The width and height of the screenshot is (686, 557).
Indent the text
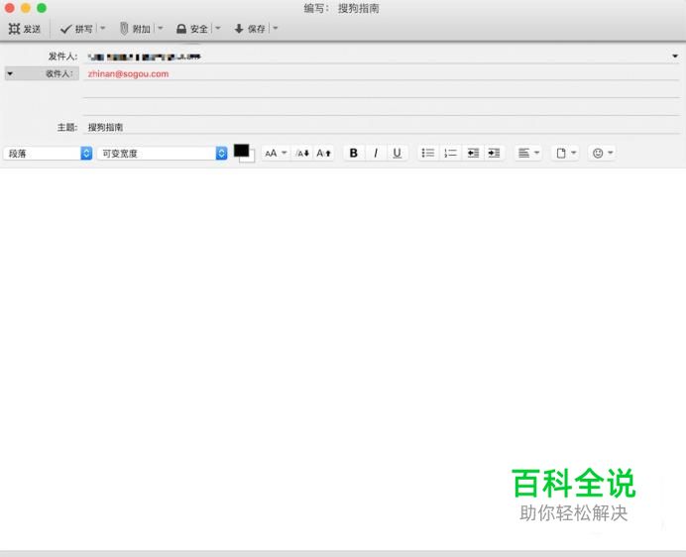tap(494, 154)
